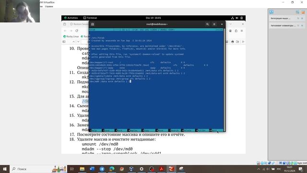307x173 pixels.
Task: Open the terminal hamburger menu
Action: (214, 24)
